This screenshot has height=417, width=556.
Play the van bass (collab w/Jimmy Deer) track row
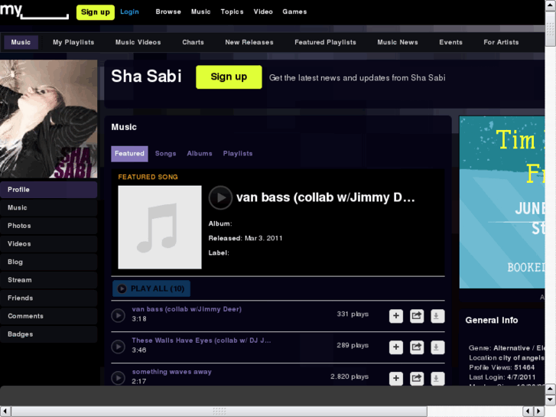(x=118, y=315)
